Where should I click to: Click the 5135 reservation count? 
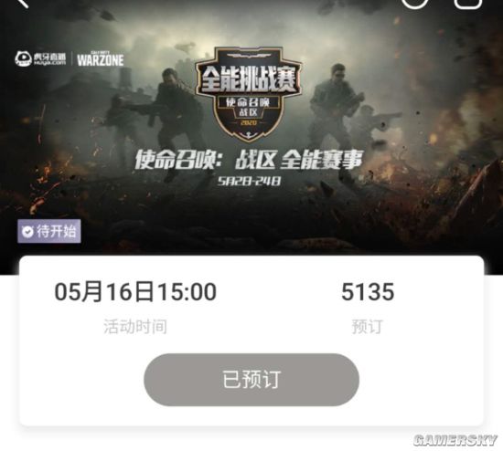click(368, 292)
